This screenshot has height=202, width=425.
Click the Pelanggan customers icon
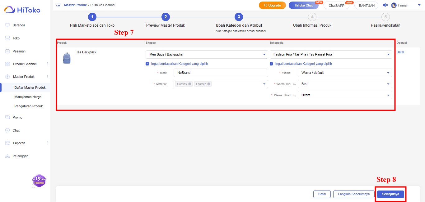(7, 156)
